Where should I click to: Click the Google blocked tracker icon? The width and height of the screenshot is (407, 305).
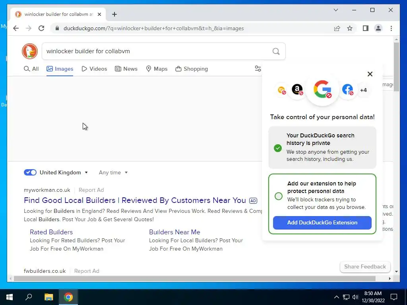[x=322, y=89]
